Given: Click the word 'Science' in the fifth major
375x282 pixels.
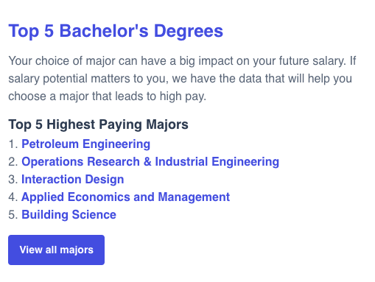Looking at the screenshot, I should 94,214.
